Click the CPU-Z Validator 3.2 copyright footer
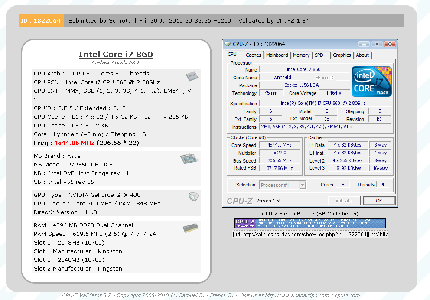 coord(211,295)
